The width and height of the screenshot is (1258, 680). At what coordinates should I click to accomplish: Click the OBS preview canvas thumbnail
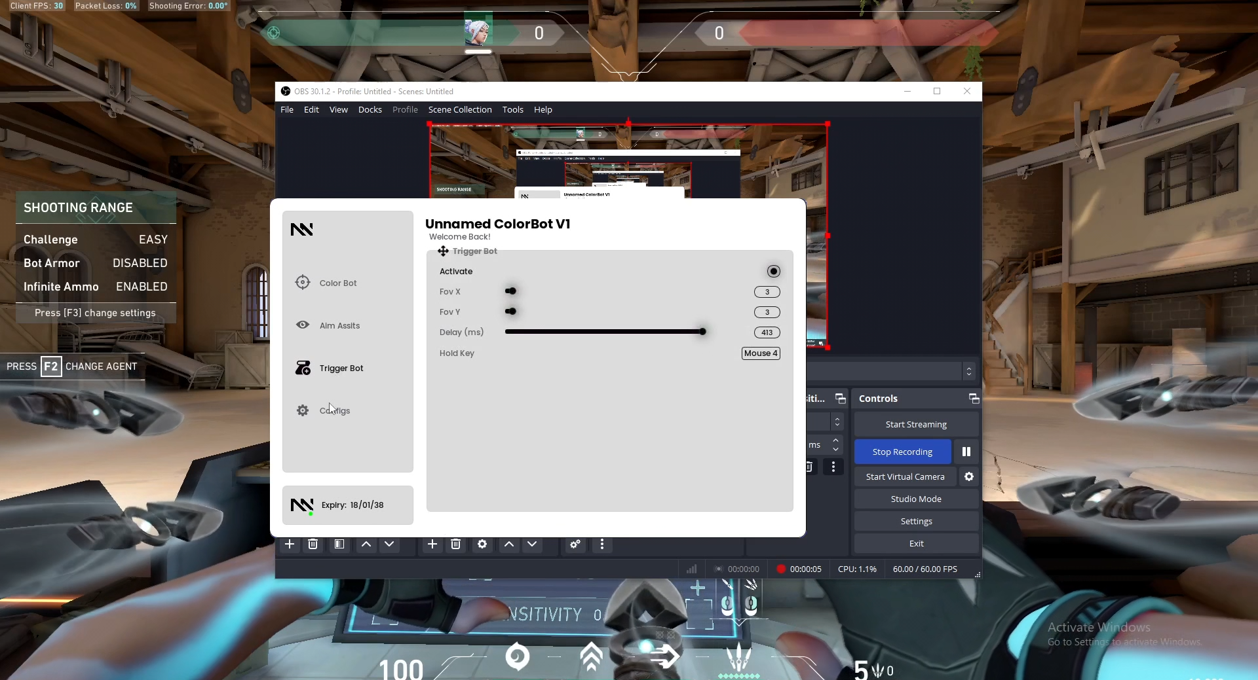[x=628, y=161]
